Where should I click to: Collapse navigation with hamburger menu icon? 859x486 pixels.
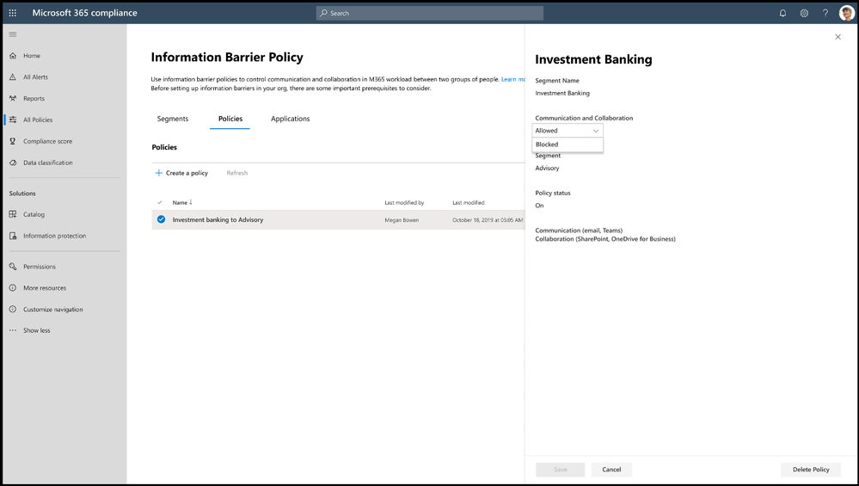13,34
